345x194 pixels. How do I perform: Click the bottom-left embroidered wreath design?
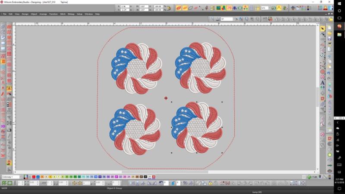coord(135,129)
